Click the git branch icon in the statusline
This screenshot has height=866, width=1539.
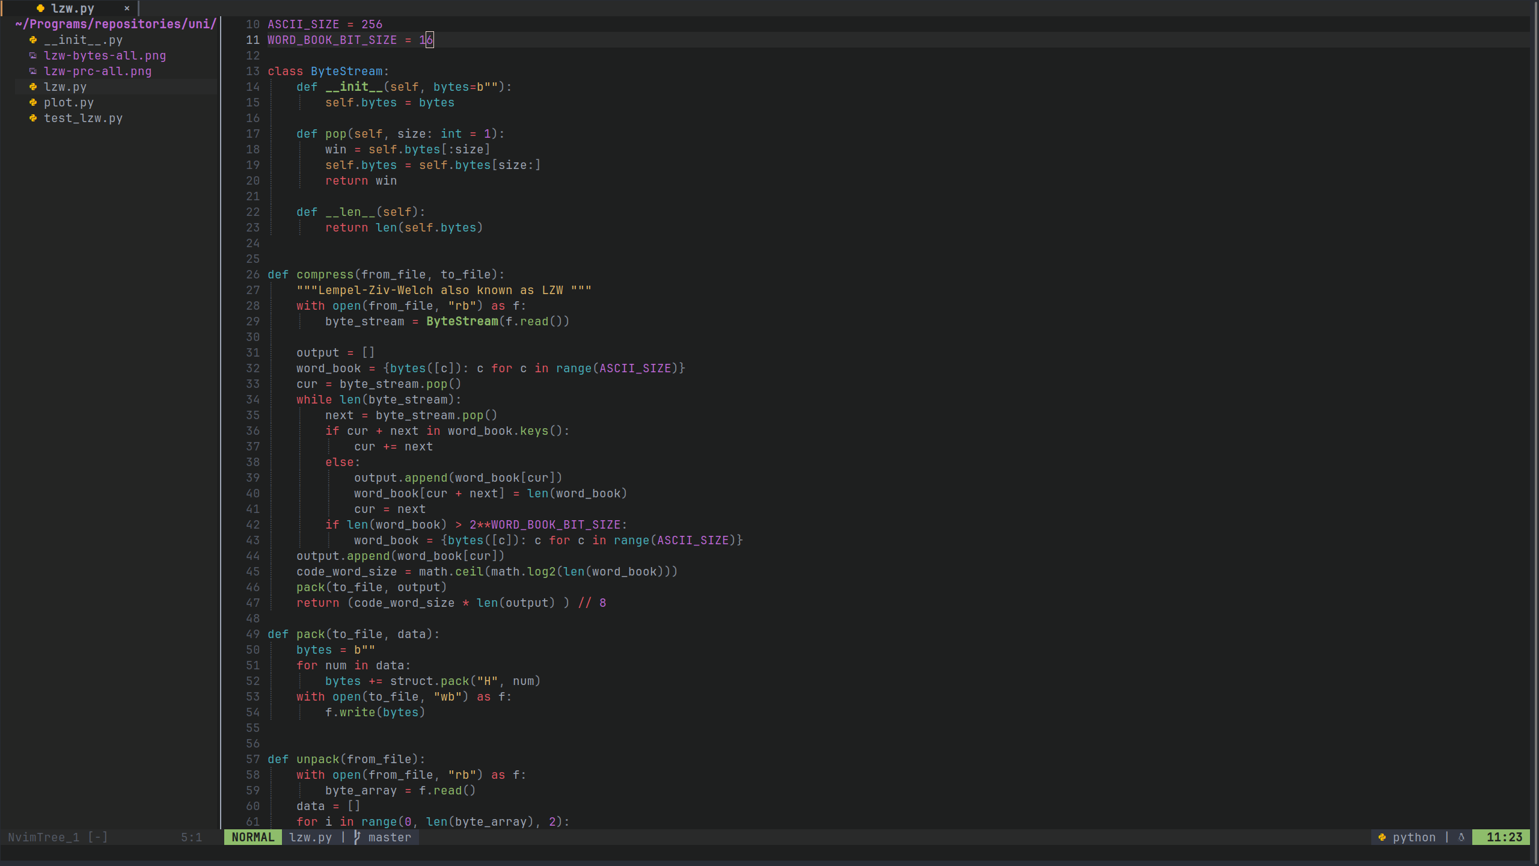pos(357,837)
